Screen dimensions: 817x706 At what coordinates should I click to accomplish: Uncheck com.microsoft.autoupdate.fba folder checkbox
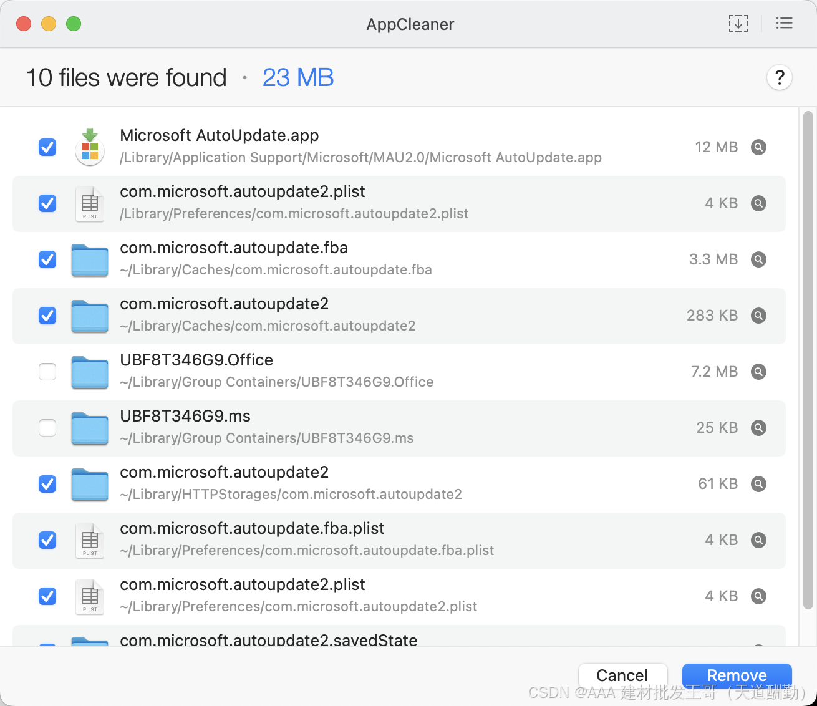47,259
